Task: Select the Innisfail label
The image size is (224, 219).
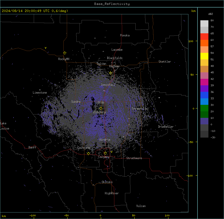Action: (108, 85)
